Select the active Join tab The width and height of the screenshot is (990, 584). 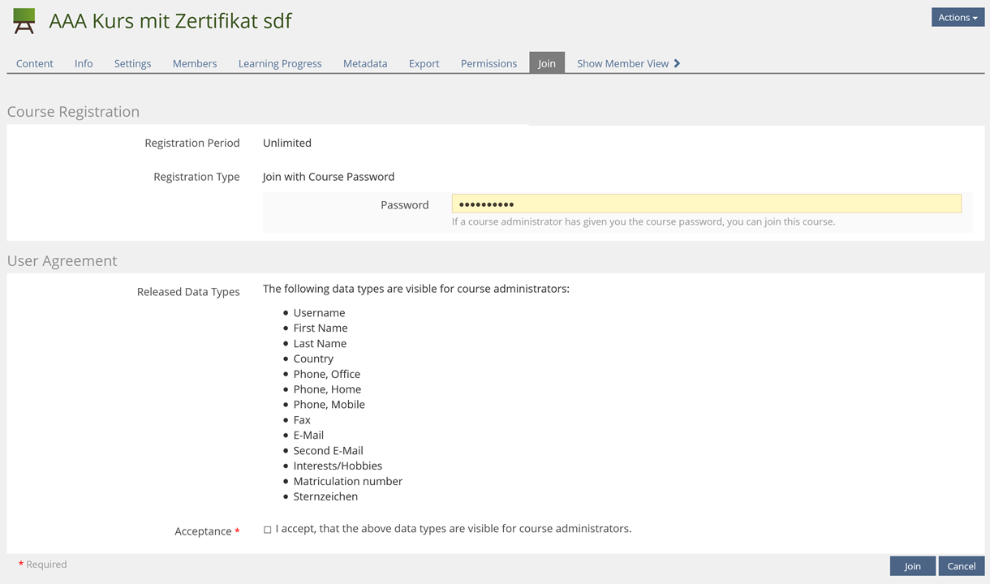[x=547, y=63]
